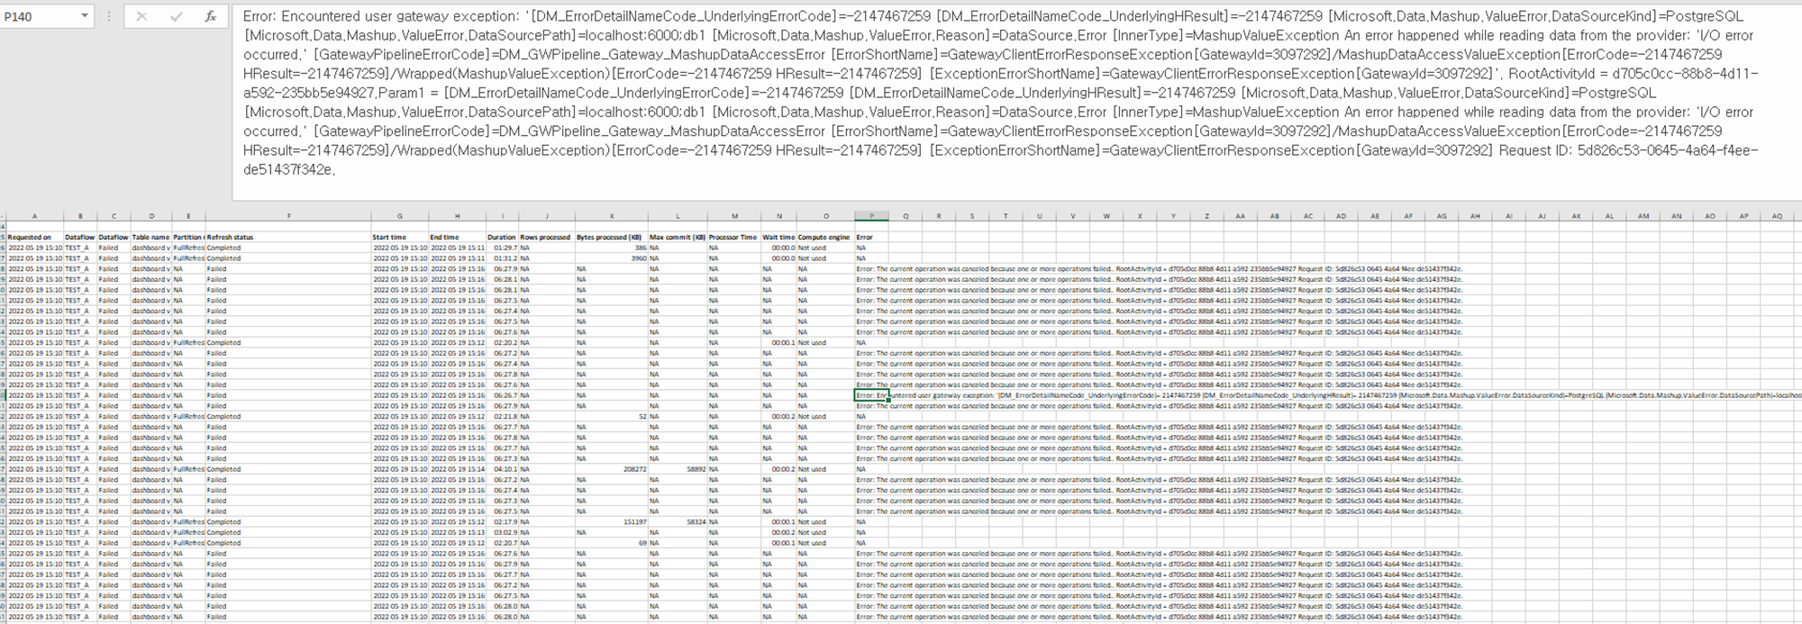Screen dimensions: 1802x624
Task: Click the Enter checkmark formula bar icon
Action: point(176,16)
